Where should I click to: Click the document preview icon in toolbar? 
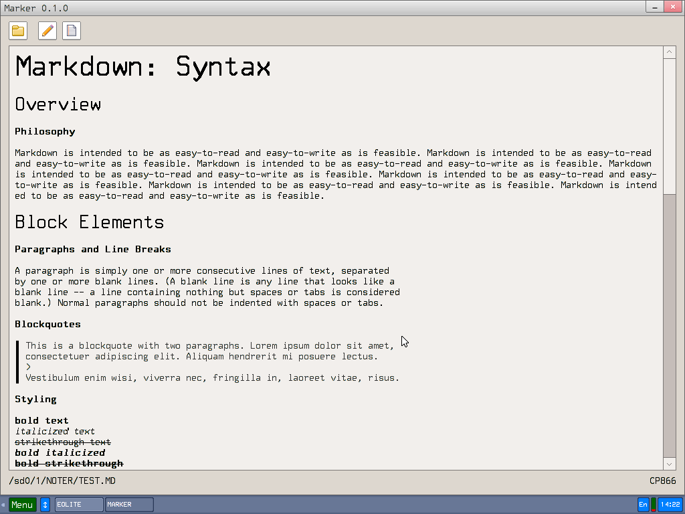tap(72, 31)
